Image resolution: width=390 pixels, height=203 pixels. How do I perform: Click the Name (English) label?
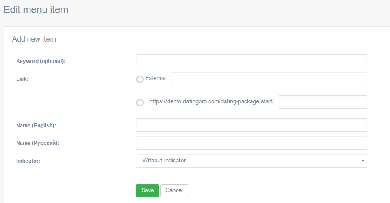coord(36,126)
